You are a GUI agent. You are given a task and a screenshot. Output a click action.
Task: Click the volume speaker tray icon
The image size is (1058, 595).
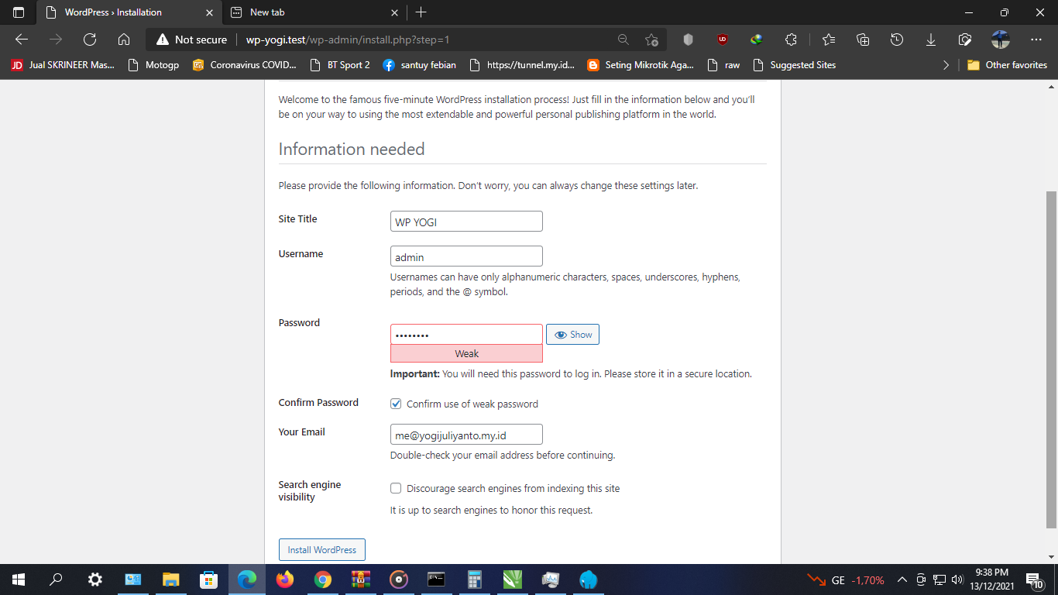957,580
